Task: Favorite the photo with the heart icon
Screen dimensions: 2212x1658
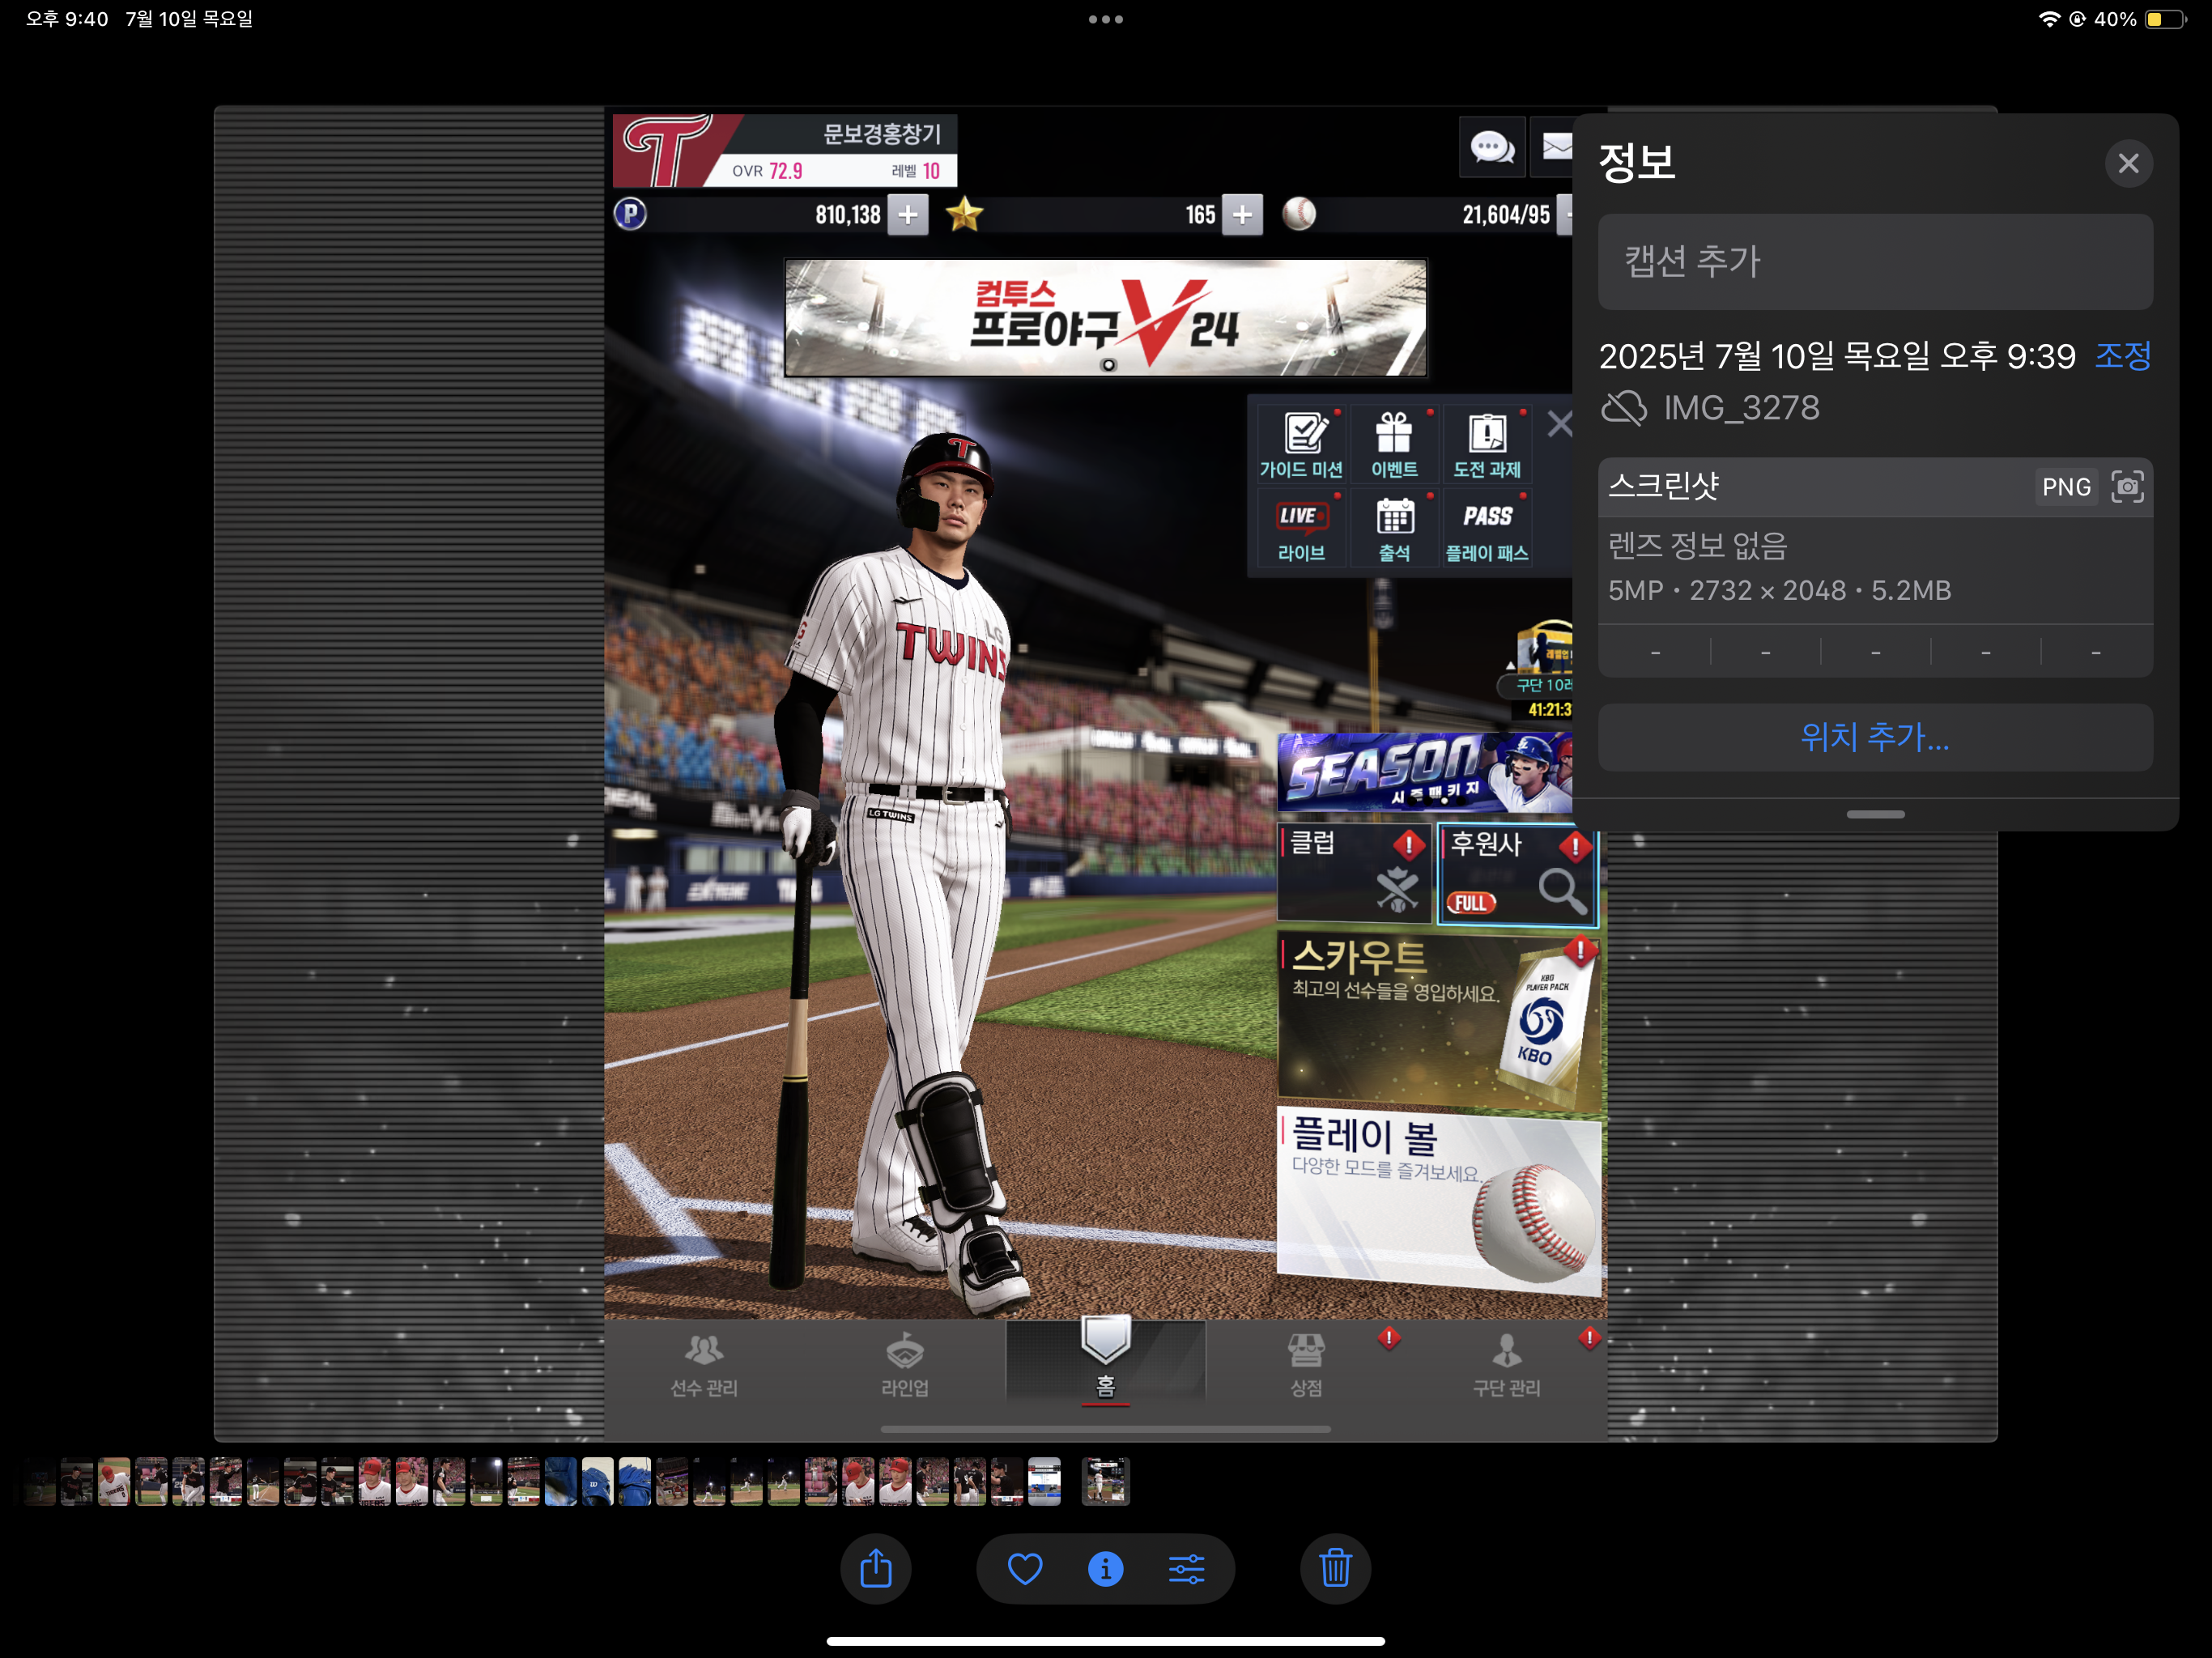Action: 1025,1568
